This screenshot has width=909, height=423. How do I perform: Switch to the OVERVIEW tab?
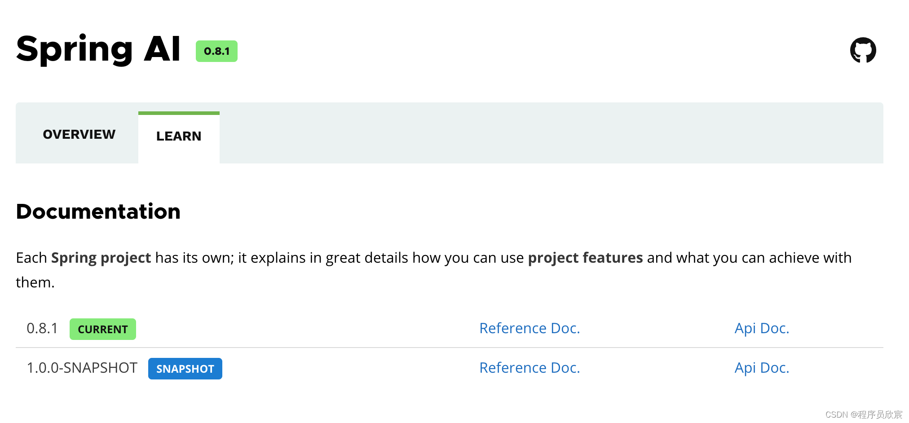click(x=79, y=134)
